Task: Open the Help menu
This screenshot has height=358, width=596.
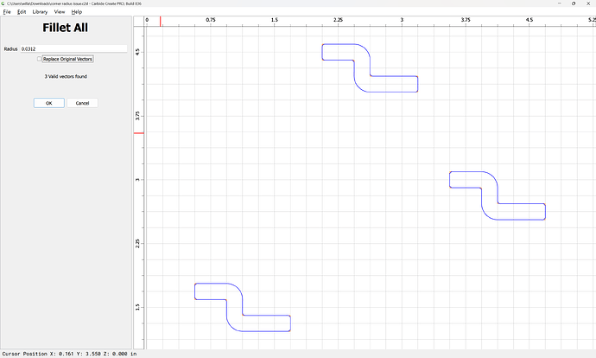Action: point(77,11)
